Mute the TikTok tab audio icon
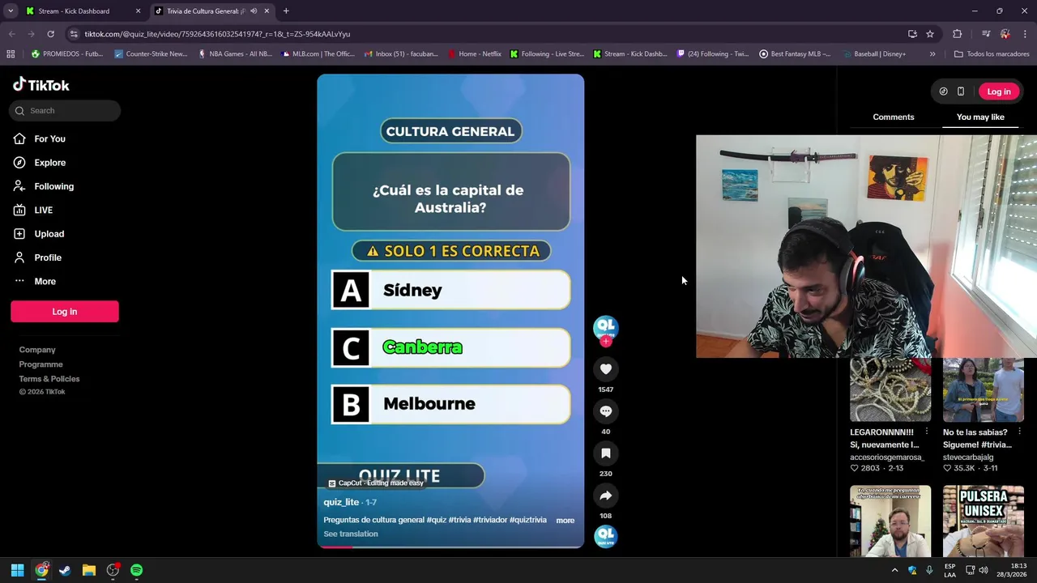Image resolution: width=1037 pixels, height=583 pixels. [254, 11]
